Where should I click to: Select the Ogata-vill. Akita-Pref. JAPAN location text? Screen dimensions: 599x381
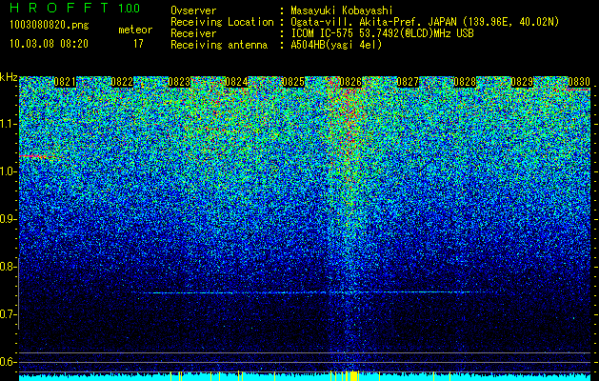[425, 22]
